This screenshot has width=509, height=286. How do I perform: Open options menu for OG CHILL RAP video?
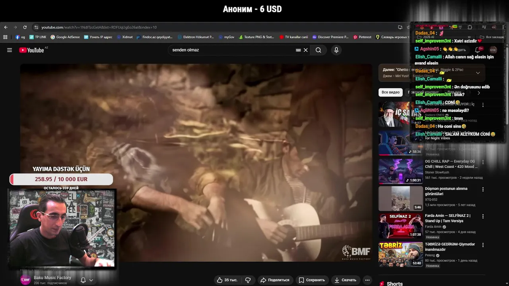point(483,162)
